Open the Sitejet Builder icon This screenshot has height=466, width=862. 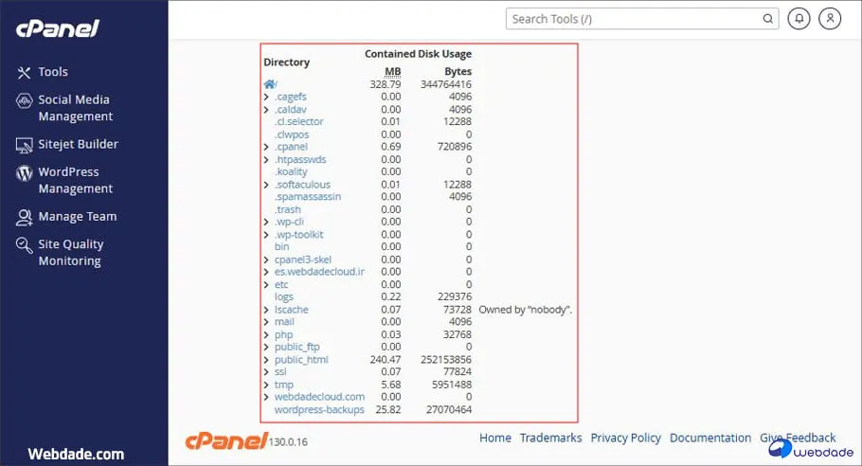point(24,145)
